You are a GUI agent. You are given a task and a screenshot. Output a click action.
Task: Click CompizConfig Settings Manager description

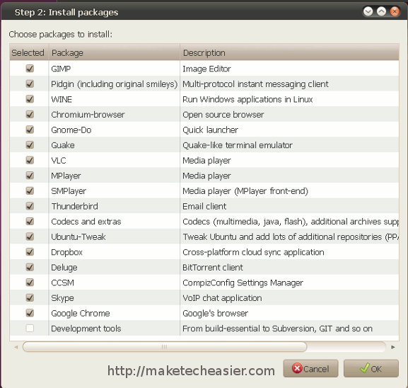pyautogui.click(x=243, y=283)
